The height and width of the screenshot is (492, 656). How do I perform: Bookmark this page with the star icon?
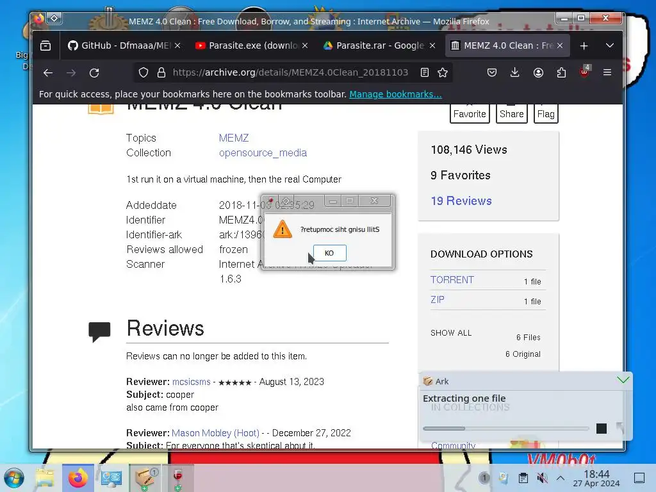click(x=443, y=73)
